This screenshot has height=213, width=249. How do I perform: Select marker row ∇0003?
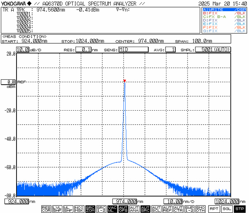25,22
